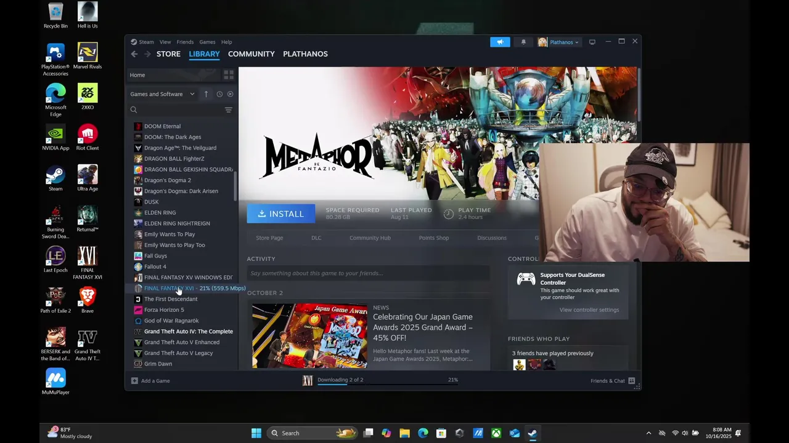Select Forza Horizon 5 in library
789x443 pixels.
pyautogui.click(x=164, y=310)
